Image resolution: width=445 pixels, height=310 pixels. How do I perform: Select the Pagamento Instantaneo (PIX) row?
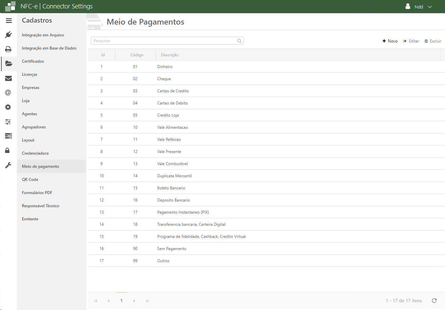[x=183, y=212]
